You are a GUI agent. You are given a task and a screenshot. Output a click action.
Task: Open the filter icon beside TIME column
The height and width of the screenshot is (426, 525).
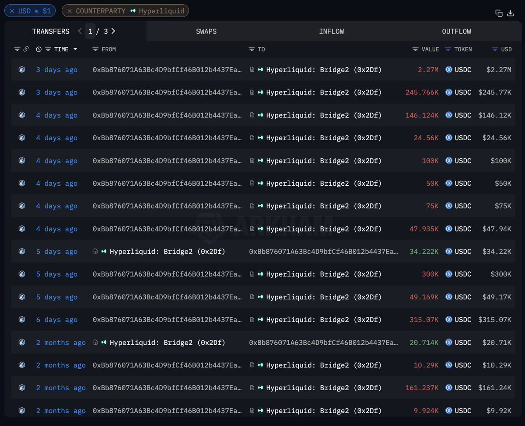point(47,49)
